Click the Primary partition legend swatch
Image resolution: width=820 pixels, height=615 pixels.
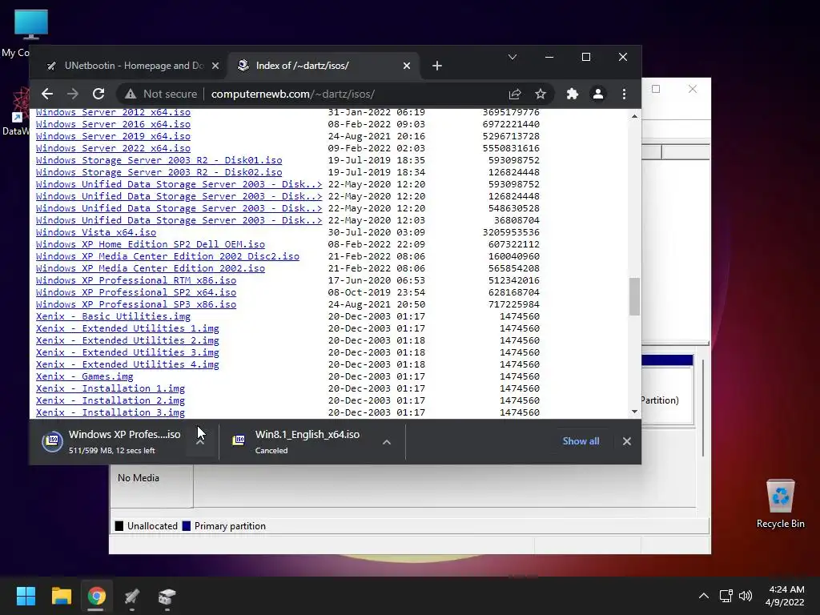coord(186,526)
